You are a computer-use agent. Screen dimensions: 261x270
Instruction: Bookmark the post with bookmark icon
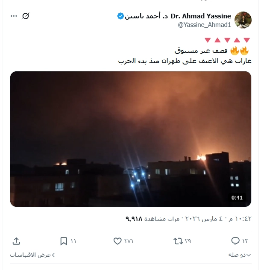tap(64, 241)
